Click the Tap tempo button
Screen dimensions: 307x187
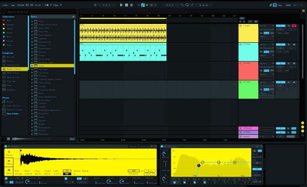tap(13, 5)
